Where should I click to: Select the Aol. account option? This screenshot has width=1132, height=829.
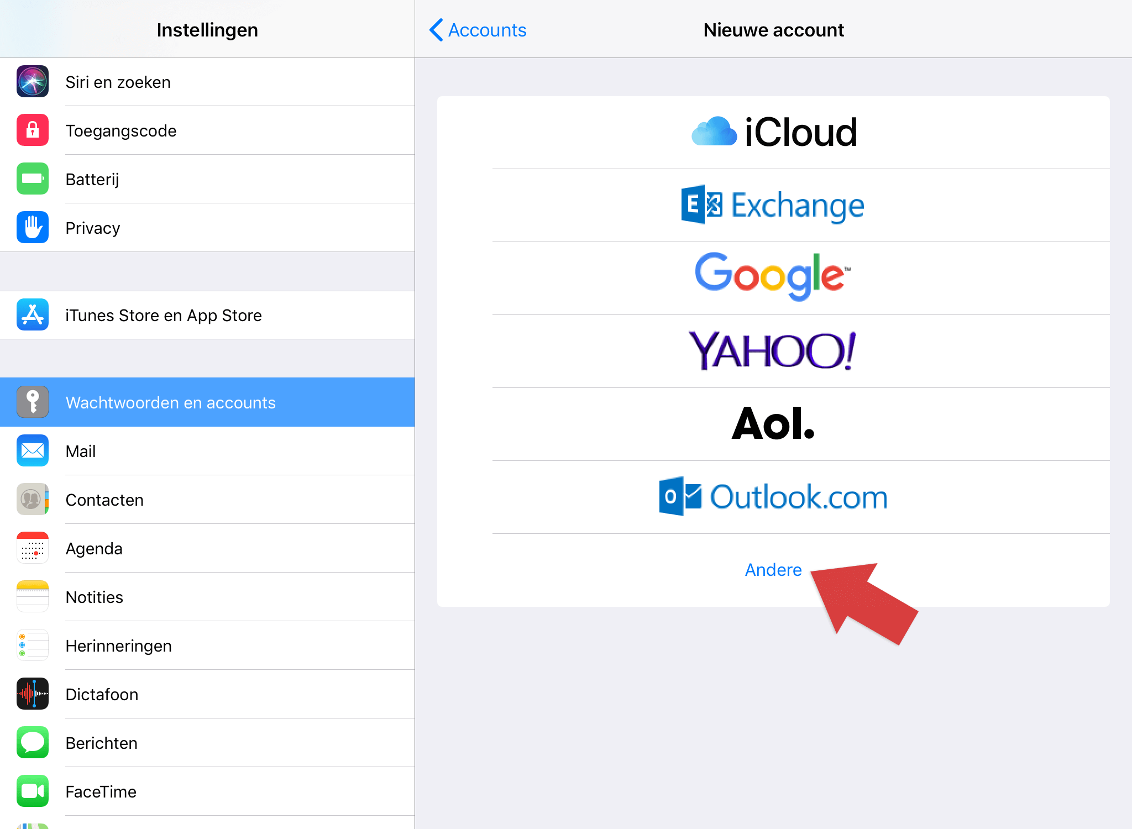click(773, 424)
